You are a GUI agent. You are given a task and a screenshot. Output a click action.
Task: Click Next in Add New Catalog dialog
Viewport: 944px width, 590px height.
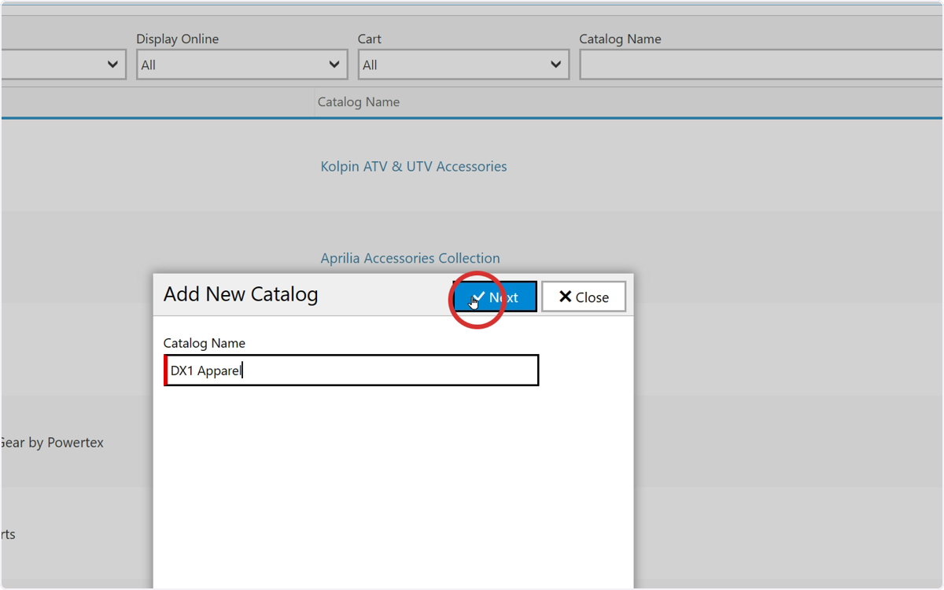[x=495, y=297]
